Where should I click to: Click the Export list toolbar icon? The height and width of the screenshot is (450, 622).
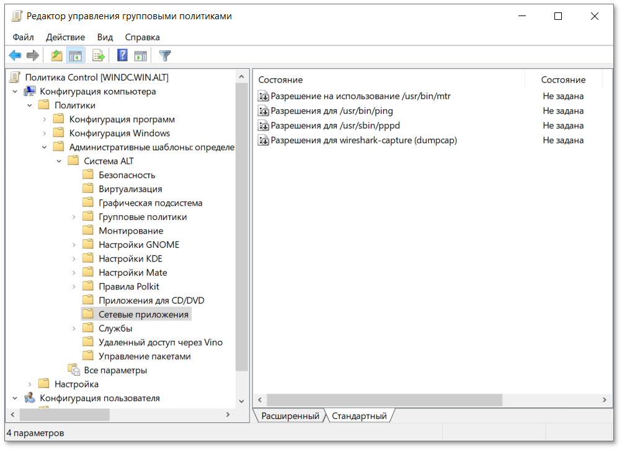pyautogui.click(x=98, y=56)
